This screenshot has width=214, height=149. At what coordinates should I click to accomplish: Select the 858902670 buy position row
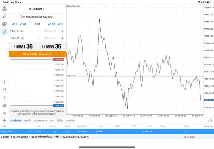107,132
